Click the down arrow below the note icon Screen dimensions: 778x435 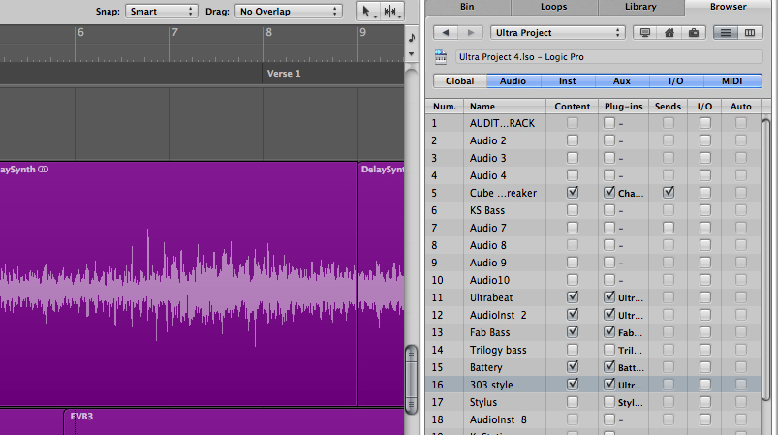coord(412,53)
